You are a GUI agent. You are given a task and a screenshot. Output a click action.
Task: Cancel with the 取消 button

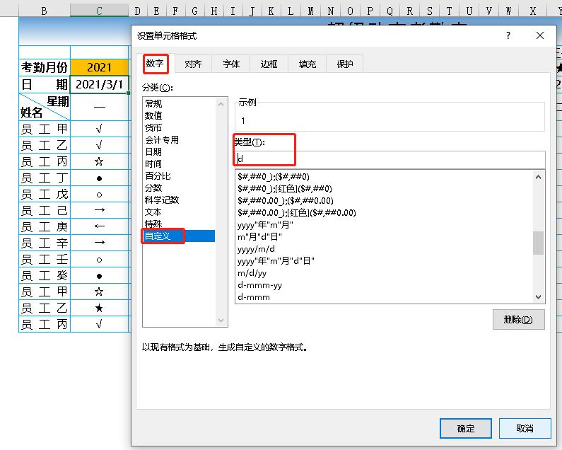(x=525, y=428)
